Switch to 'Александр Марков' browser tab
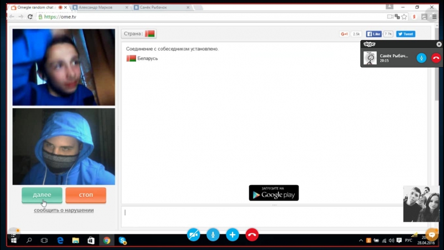This screenshot has width=444, height=250. [x=98, y=7]
